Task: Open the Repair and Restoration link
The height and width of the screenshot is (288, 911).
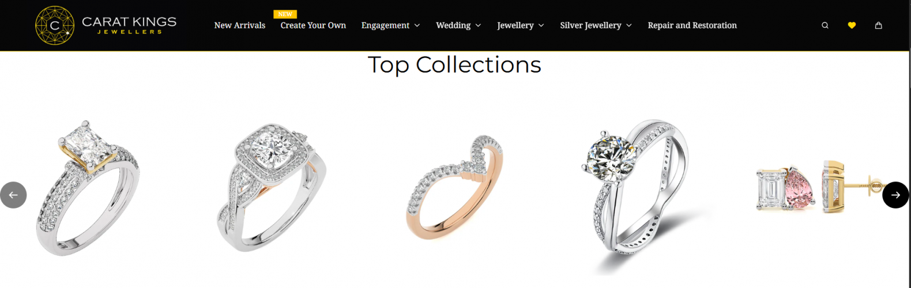Action: [x=692, y=25]
